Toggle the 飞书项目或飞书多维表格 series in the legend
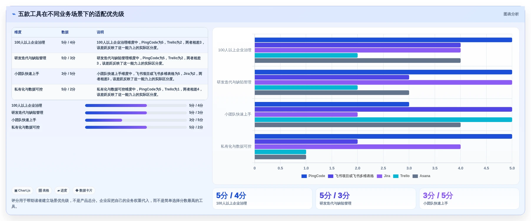The image size is (531, 221). click(x=351, y=176)
